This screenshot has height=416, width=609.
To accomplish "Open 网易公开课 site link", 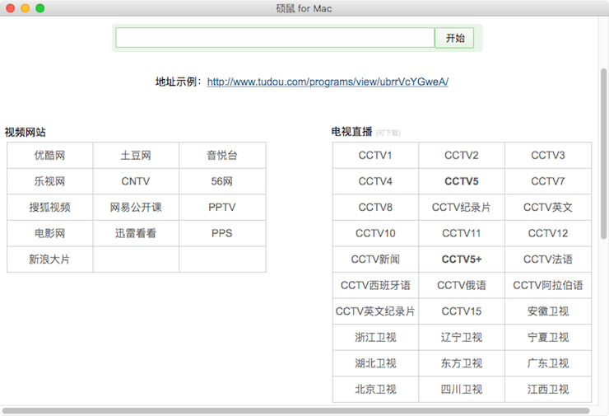I will pos(136,208).
